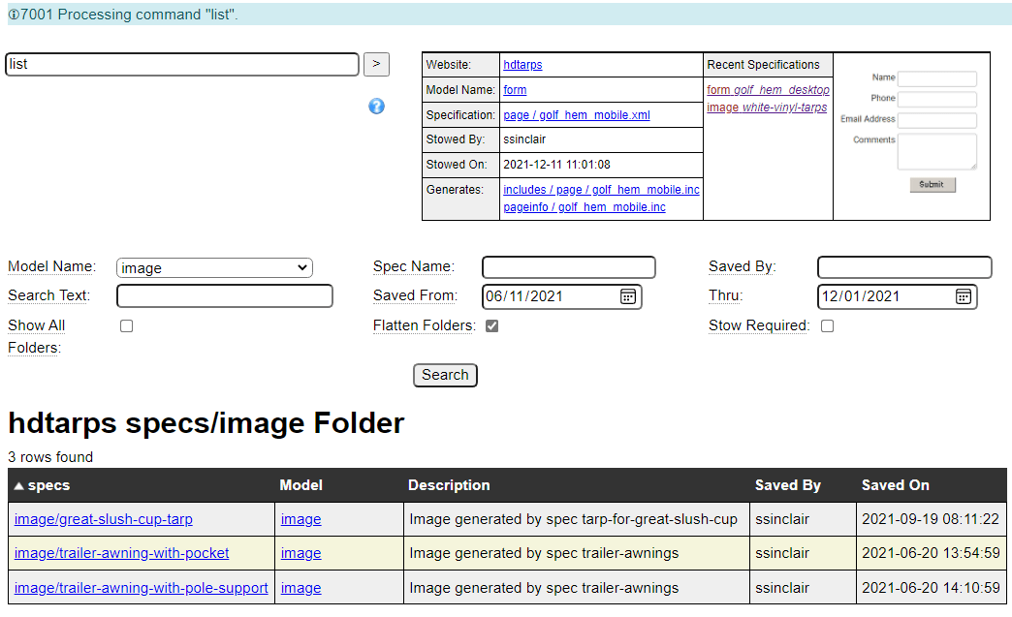Click the sort arrow in specs column header
The width and height of the screenshot is (1012, 617).
[18, 485]
